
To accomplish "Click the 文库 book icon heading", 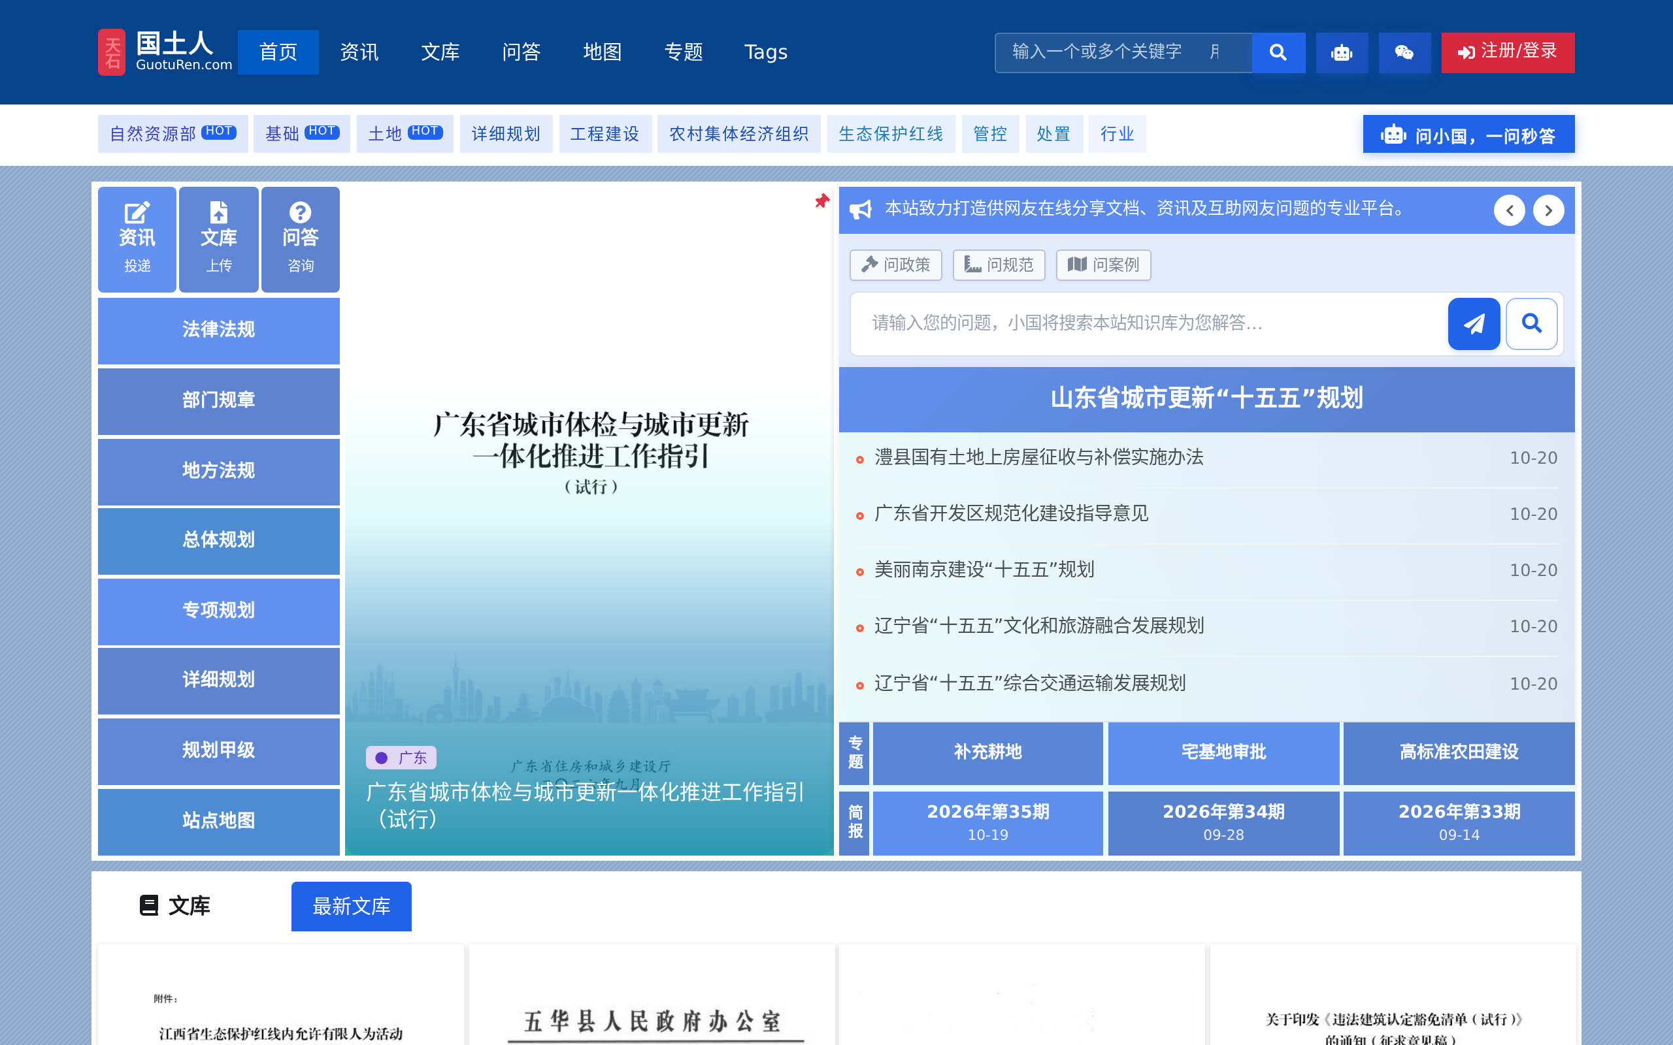I will click(x=175, y=906).
